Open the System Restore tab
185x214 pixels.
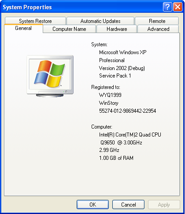point(35,21)
